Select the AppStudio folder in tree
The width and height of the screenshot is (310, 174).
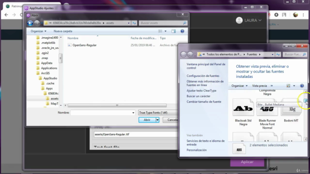[x=50, y=78]
